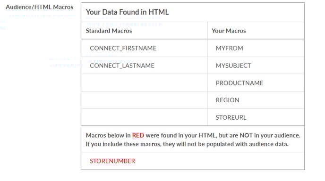Select the REGION macro entry
The height and width of the screenshot is (181, 325).
[x=227, y=100]
